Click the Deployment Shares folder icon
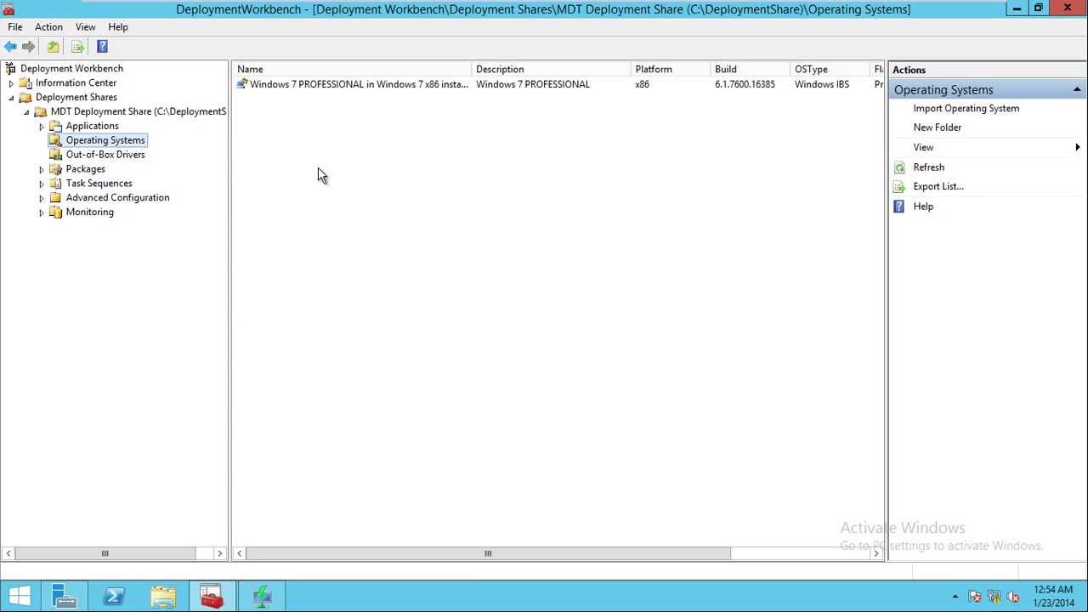Screen dimensions: 1088x612 click(25, 97)
